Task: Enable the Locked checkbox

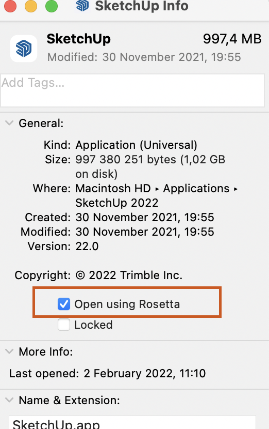Action: coord(64,325)
